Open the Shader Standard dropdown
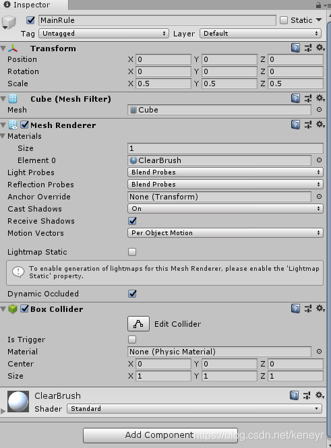 click(x=194, y=408)
